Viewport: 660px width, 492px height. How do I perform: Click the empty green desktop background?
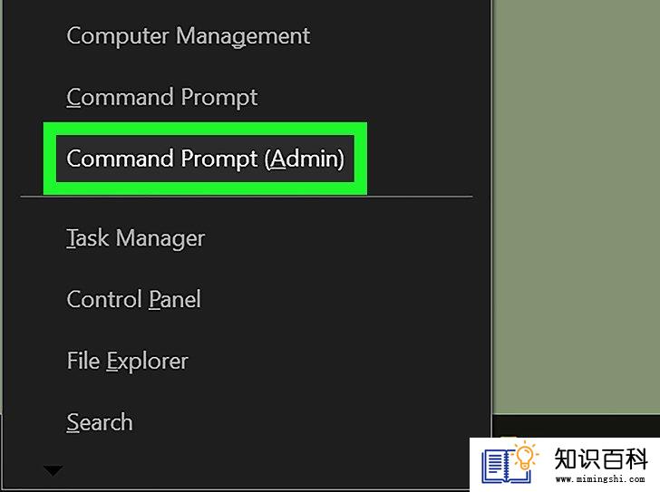click(x=576, y=206)
